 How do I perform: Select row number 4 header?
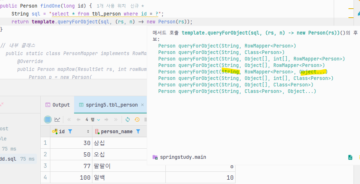[x=45, y=177]
